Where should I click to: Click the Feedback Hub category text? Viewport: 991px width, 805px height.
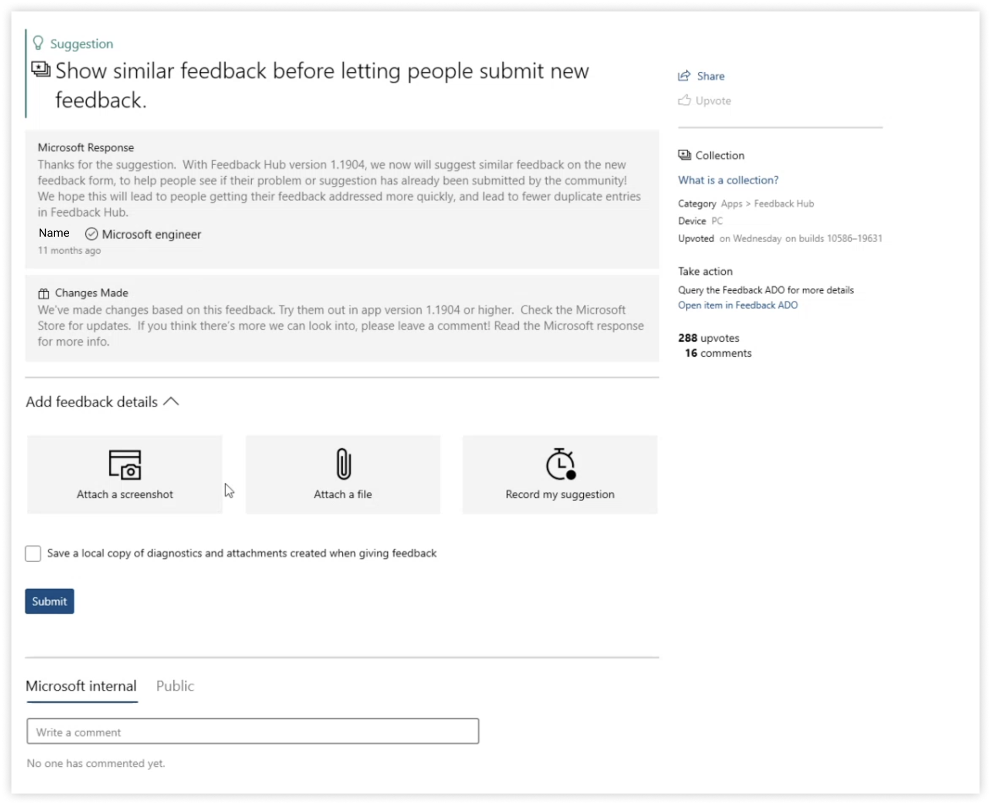coord(784,203)
